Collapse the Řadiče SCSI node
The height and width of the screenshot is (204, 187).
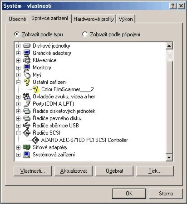point(18,133)
